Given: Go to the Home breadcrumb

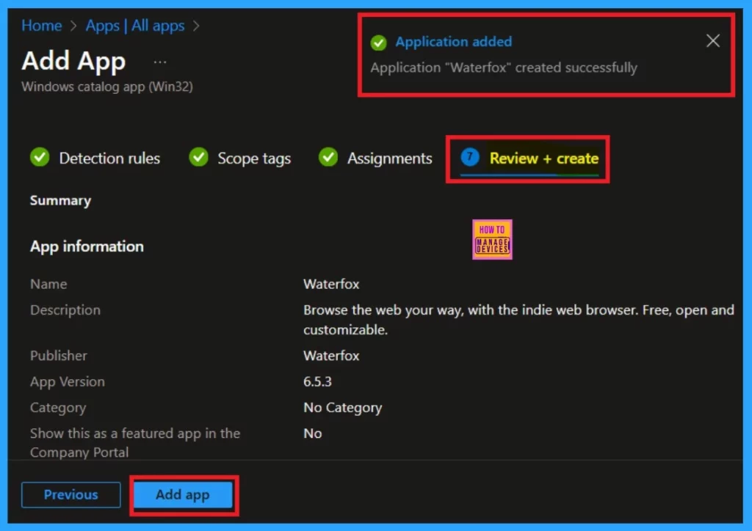Looking at the screenshot, I should pos(42,26).
